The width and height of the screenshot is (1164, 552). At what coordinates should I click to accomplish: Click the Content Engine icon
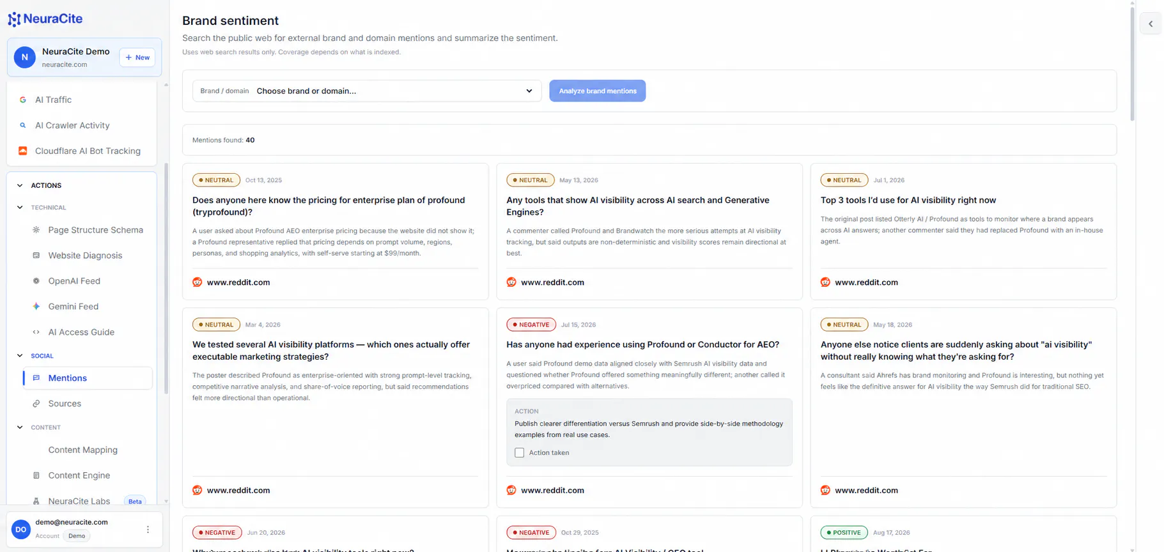point(36,475)
